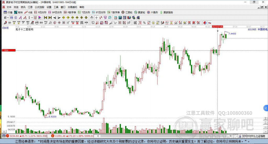Click the red pencil drawing tool
Screen dimensions: 268x144
coord(5,23)
